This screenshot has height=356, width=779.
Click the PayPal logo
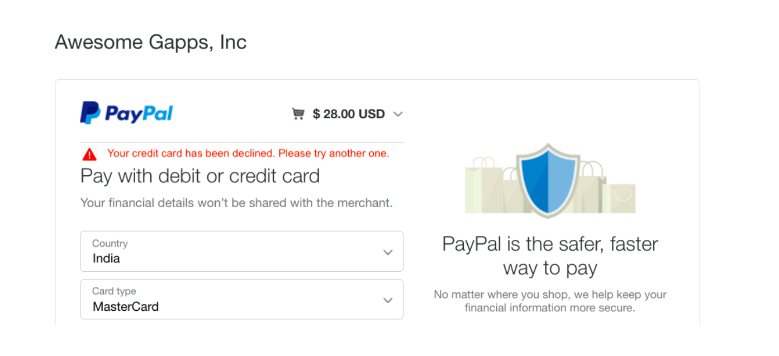point(126,113)
